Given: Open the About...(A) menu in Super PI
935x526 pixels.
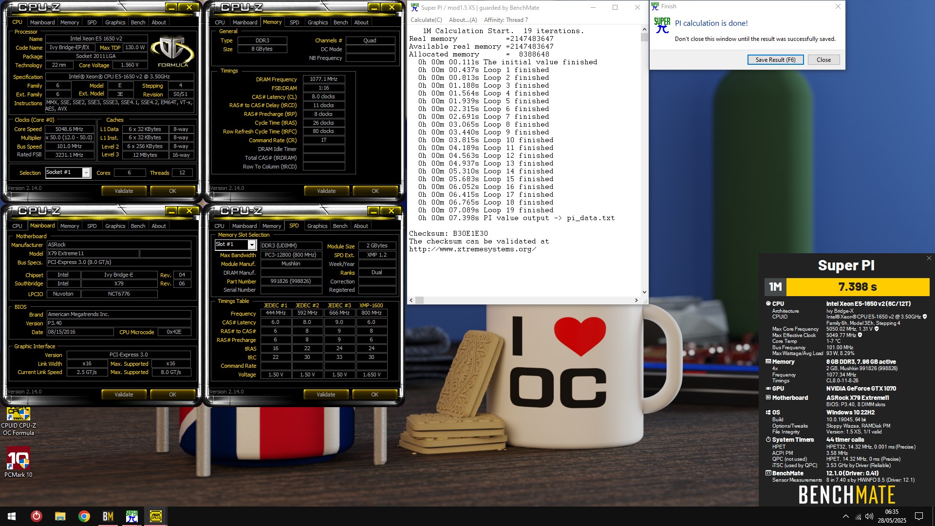Looking at the screenshot, I should click(463, 20).
